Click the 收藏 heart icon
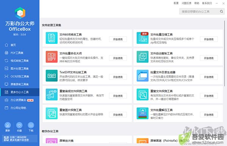This screenshot has width=227, height=146. click(x=19, y=125)
